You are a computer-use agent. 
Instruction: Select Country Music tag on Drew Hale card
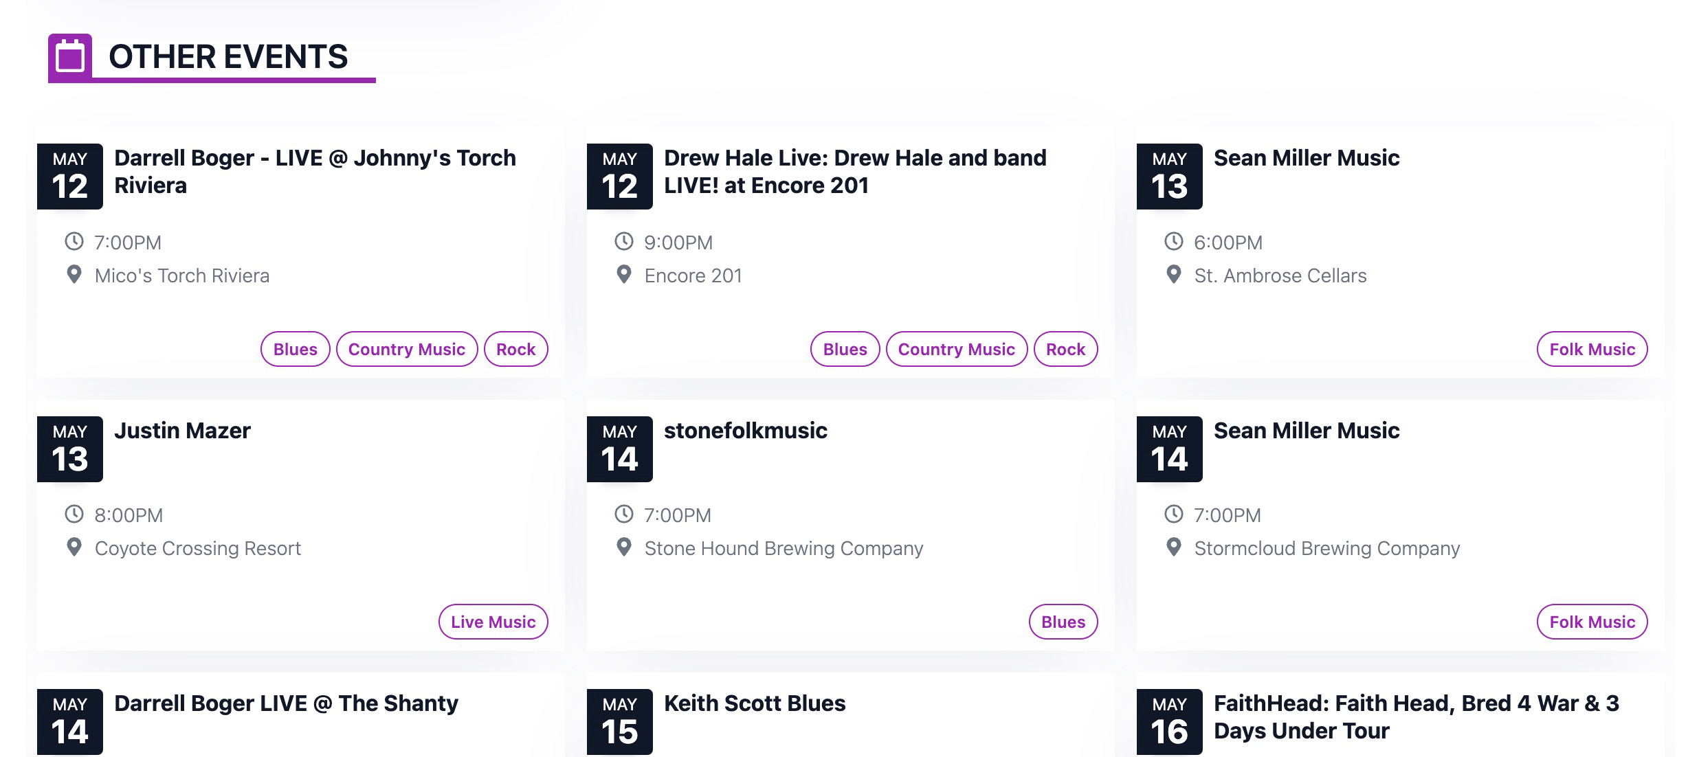point(956,349)
